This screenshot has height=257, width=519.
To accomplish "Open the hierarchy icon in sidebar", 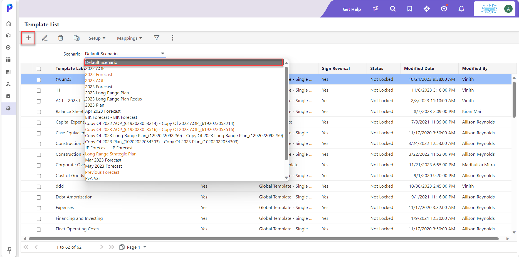I will 8,84.
